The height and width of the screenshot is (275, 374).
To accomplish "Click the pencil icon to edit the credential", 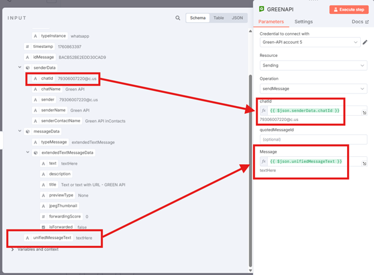I will pyautogui.click(x=365, y=43).
